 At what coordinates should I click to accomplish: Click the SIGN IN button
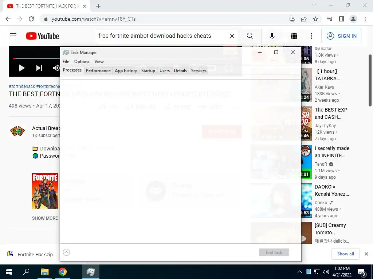[341, 36]
